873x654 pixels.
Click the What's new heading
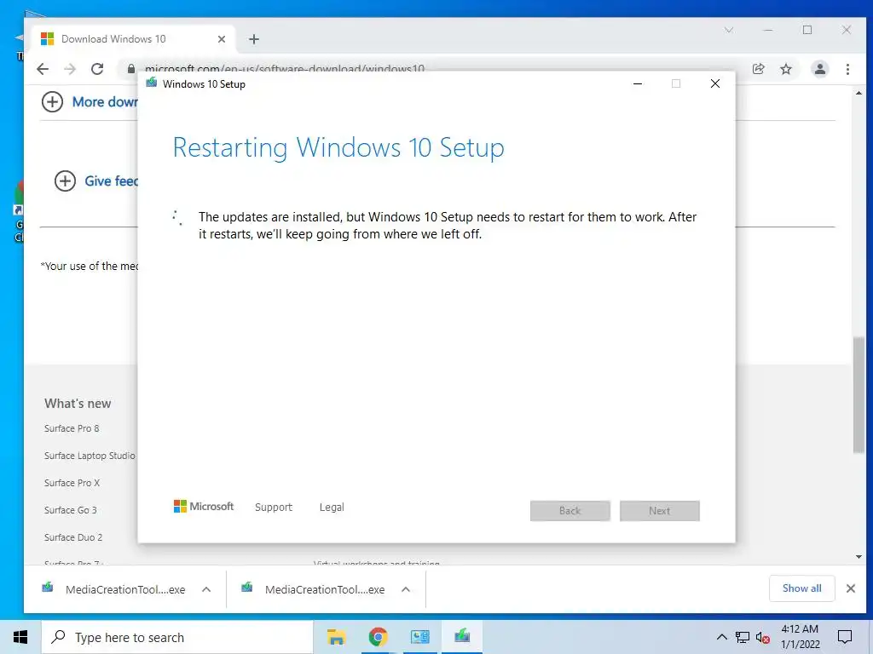(x=78, y=403)
